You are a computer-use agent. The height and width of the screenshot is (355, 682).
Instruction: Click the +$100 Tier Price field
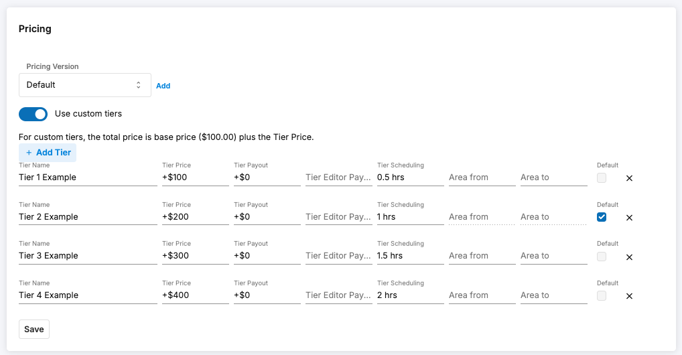(196, 177)
